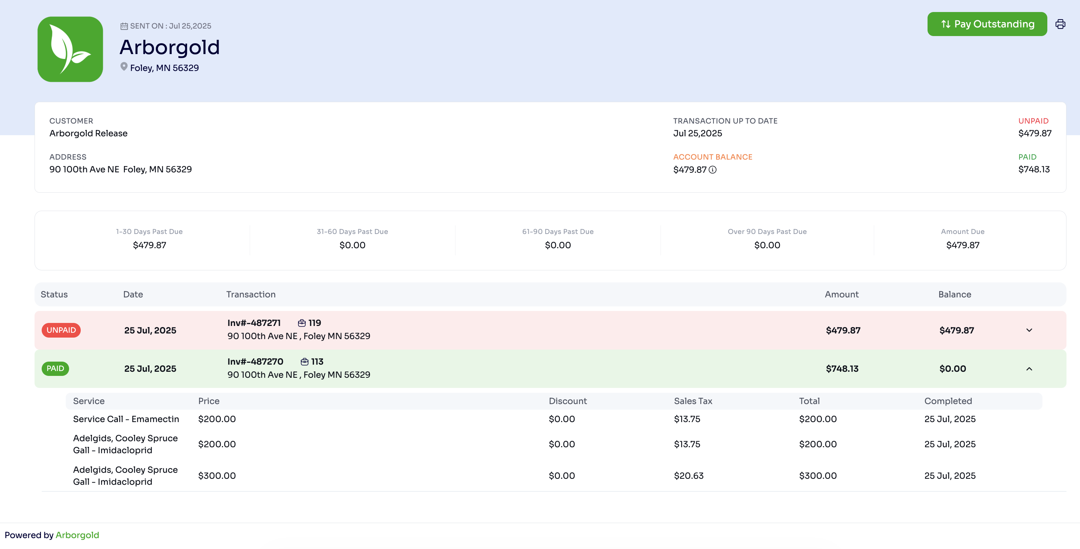
Task: Click the $20.63 sales tax cell
Action: click(689, 476)
